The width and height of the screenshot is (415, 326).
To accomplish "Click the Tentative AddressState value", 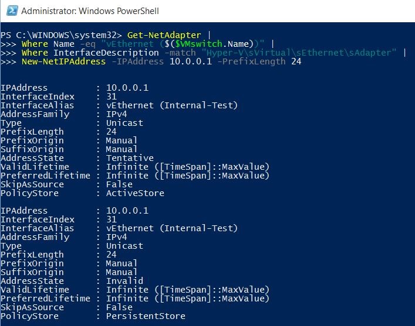I will tap(130, 158).
